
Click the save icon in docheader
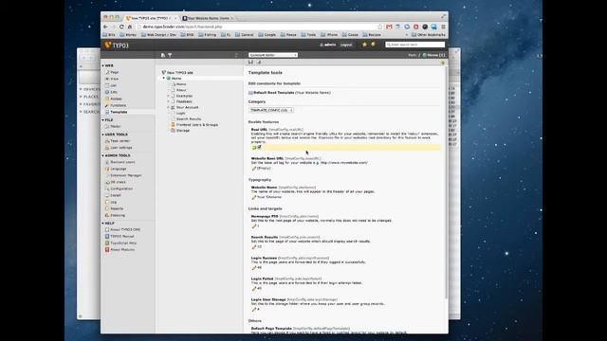coord(250,63)
